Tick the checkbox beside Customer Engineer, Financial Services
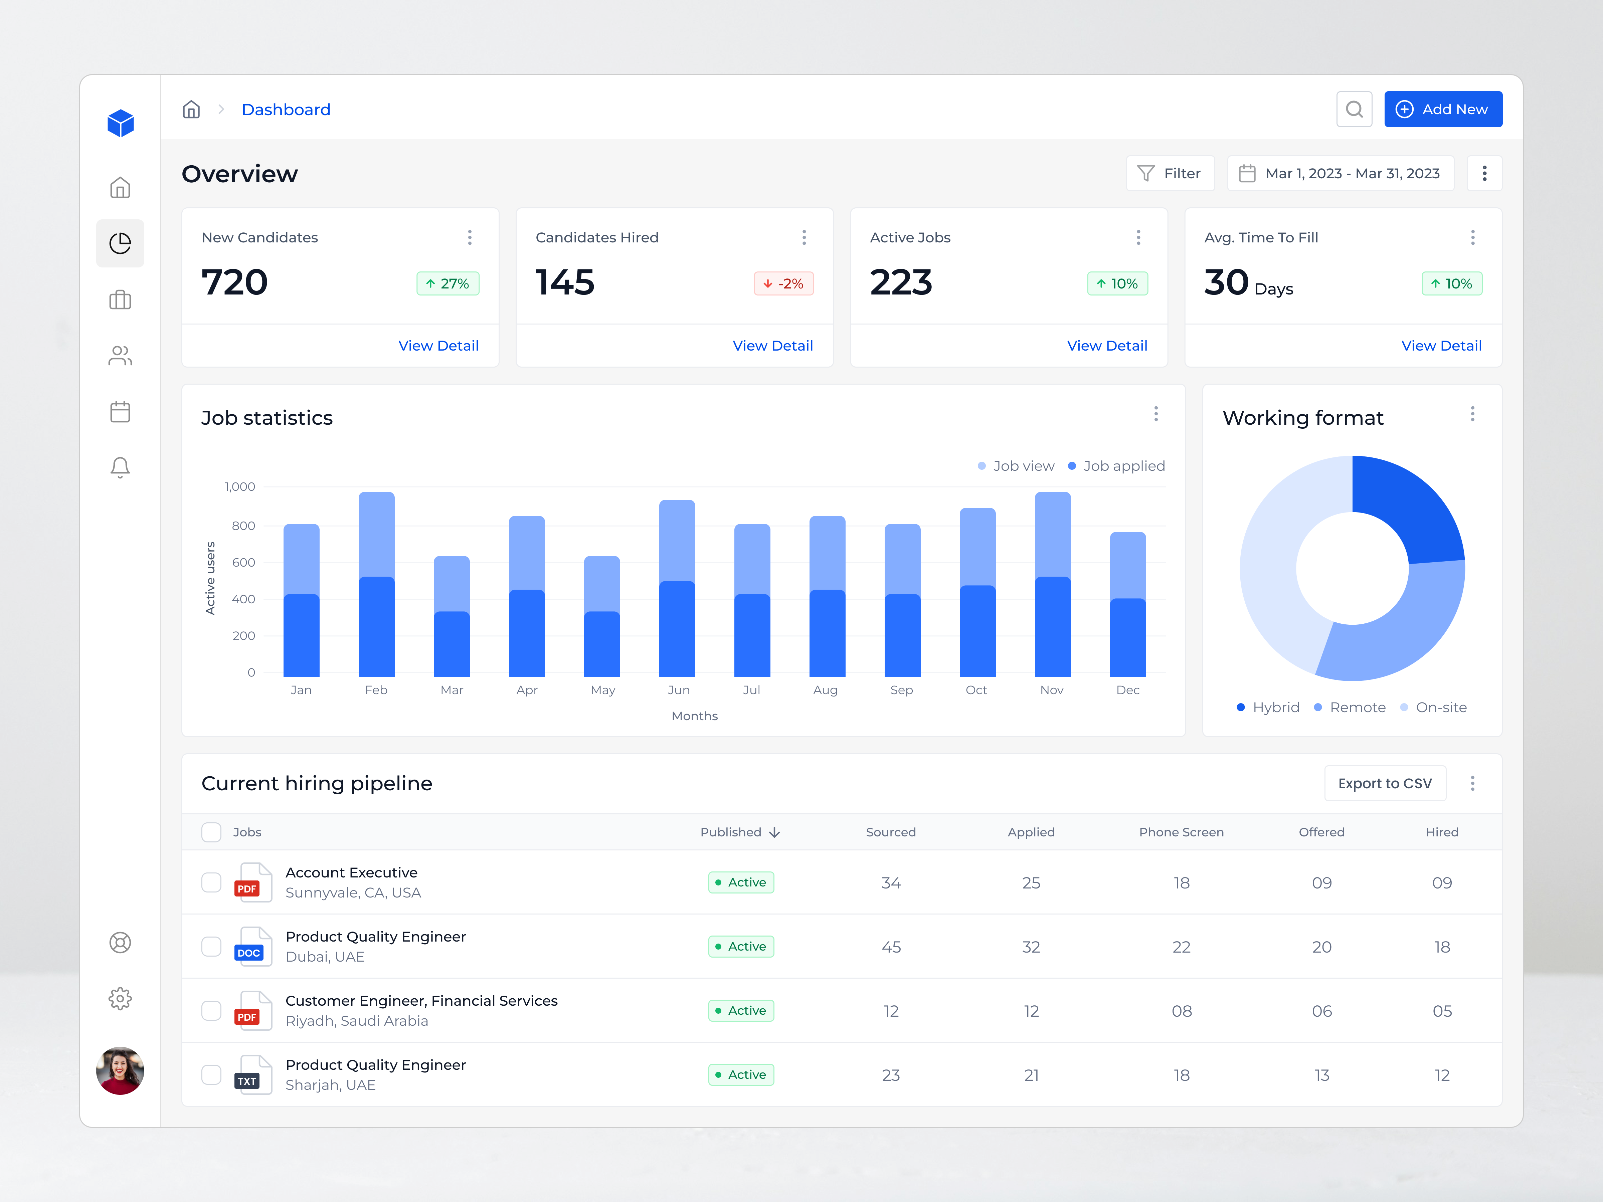This screenshot has height=1202, width=1603. click(x=212, y=1010)
